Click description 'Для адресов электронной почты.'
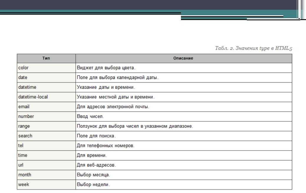This screenshot has width=306, height=193. pyautogui.click(x=113, y=107)
